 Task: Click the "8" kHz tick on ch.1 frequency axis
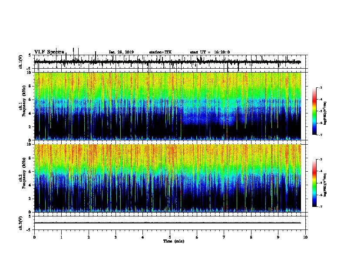(30, 86)
